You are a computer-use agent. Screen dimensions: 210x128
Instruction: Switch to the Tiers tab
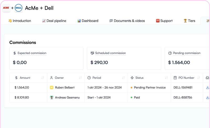[190, 21]
